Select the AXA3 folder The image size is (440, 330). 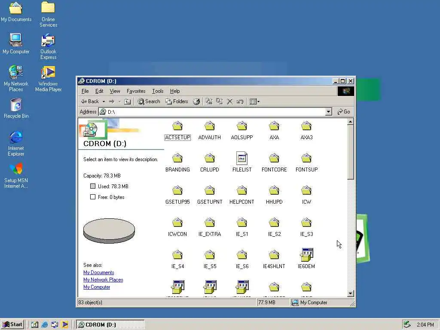[x=306, y=131]
